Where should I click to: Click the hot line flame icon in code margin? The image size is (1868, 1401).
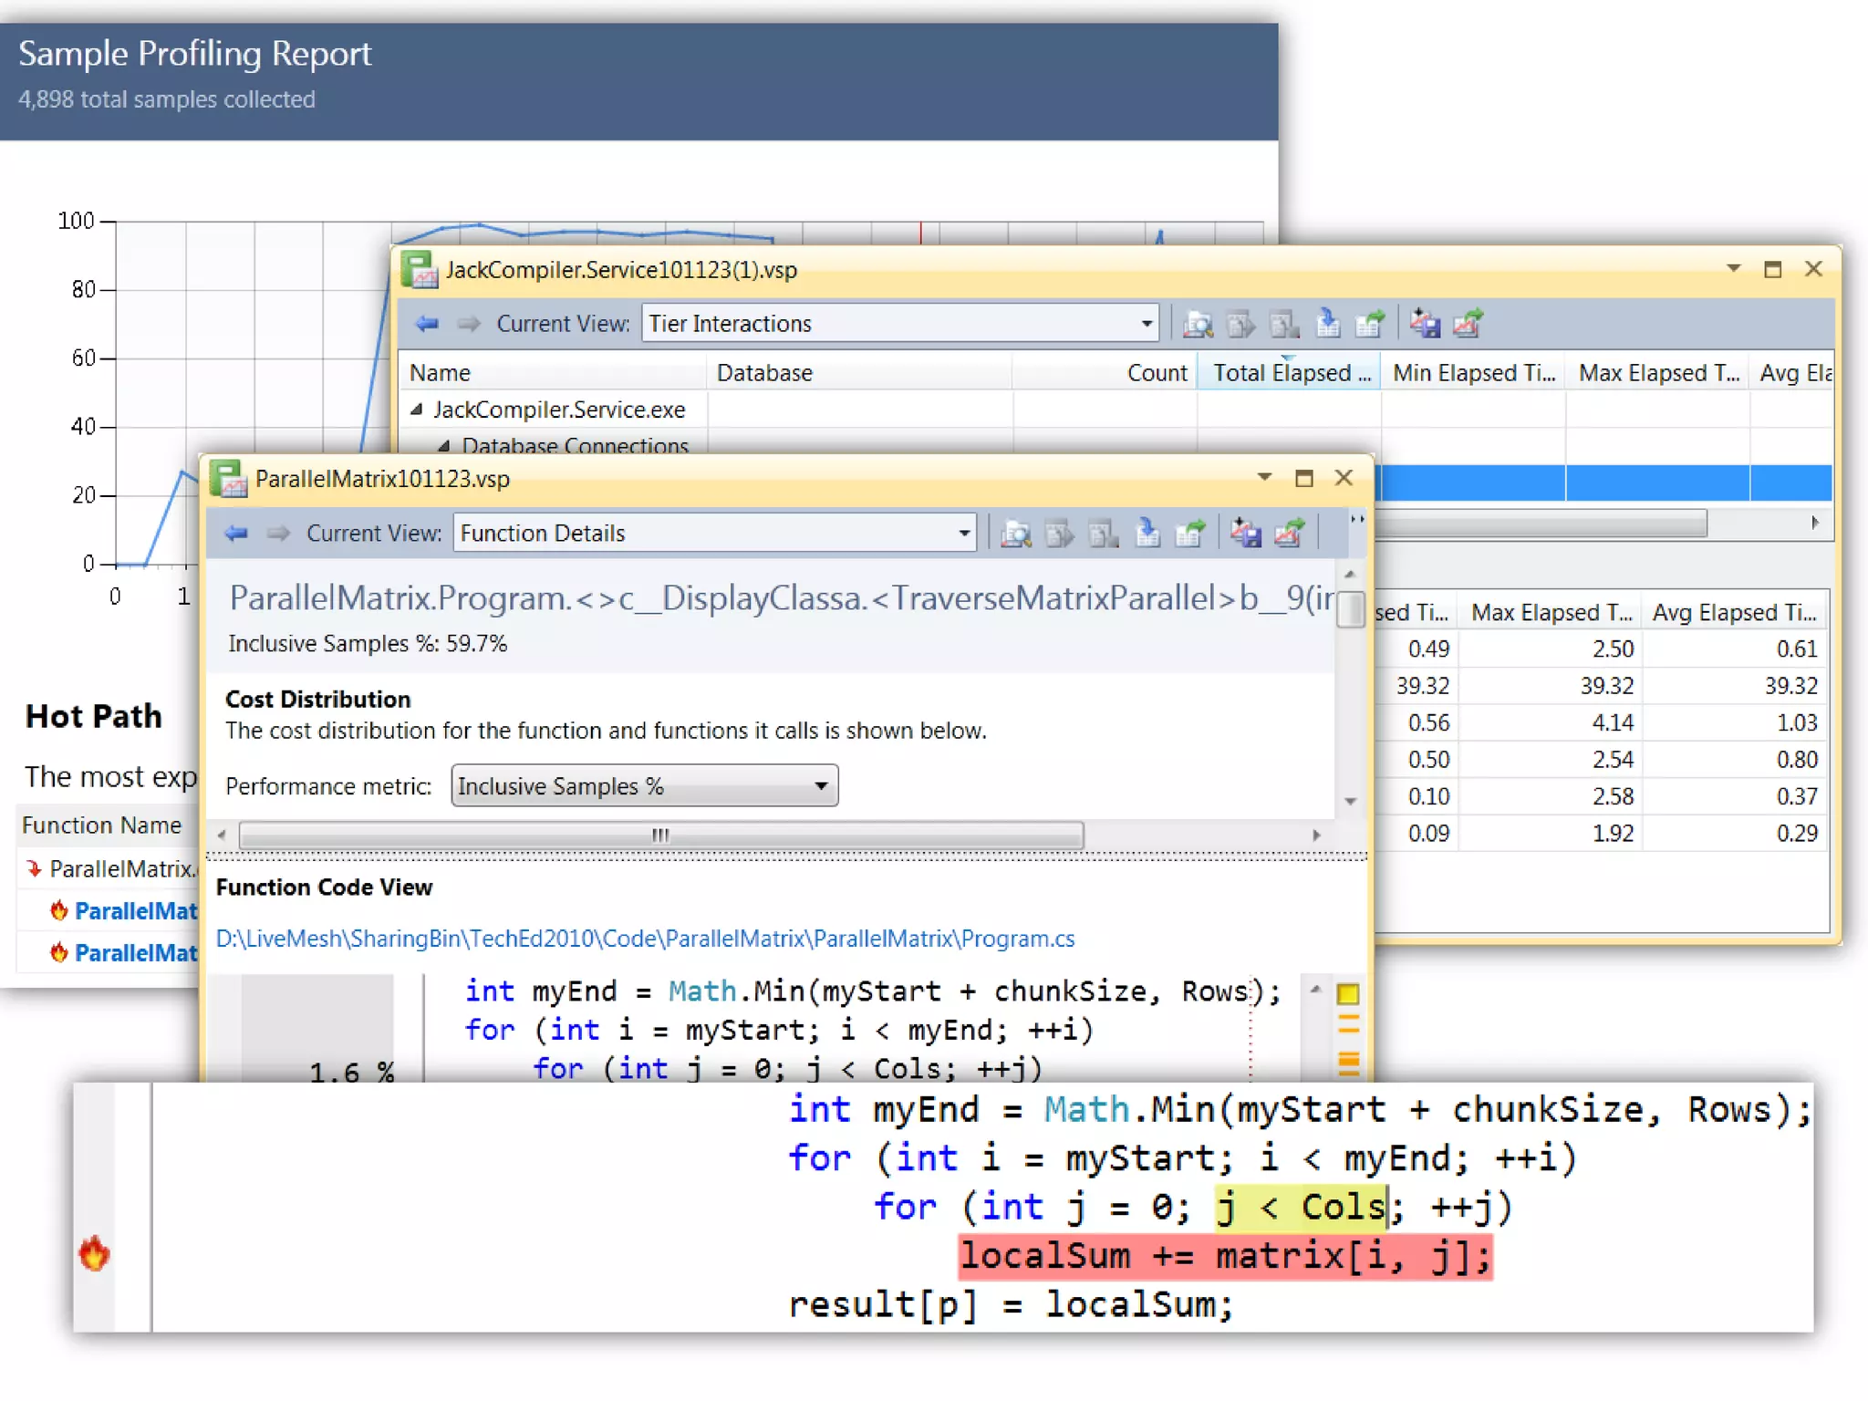[94, 1254]
